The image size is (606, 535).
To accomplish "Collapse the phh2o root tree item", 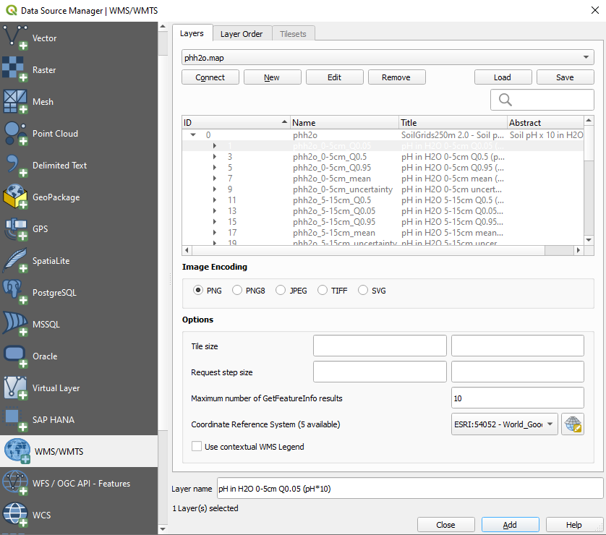I will coord(192,134).
